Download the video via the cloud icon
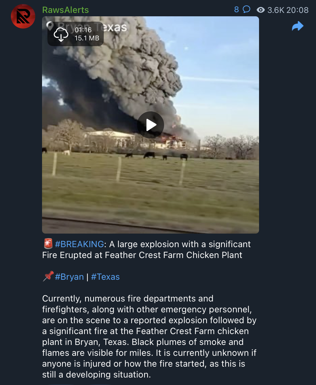Image resolution: width=316 pixels, height=385 pixels. 61,34
